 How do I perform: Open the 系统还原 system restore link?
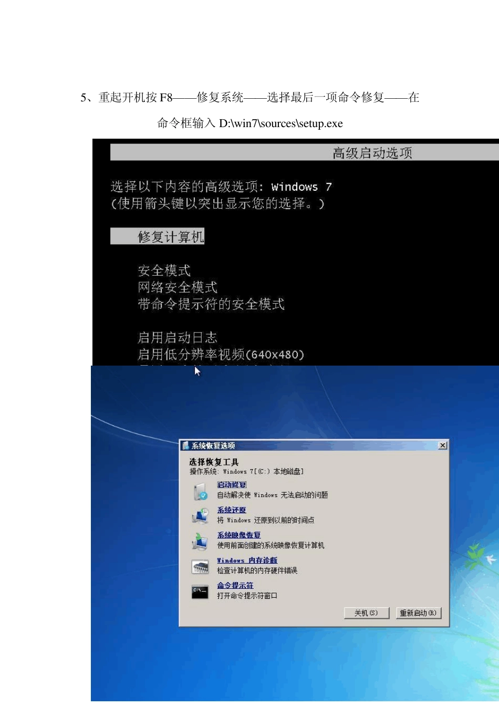point(232,510)
